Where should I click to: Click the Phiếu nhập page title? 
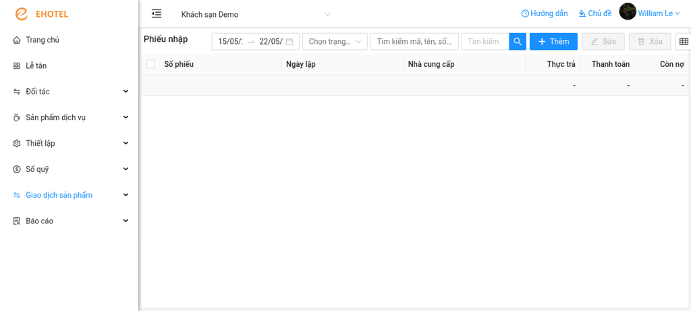pos(166,39)
